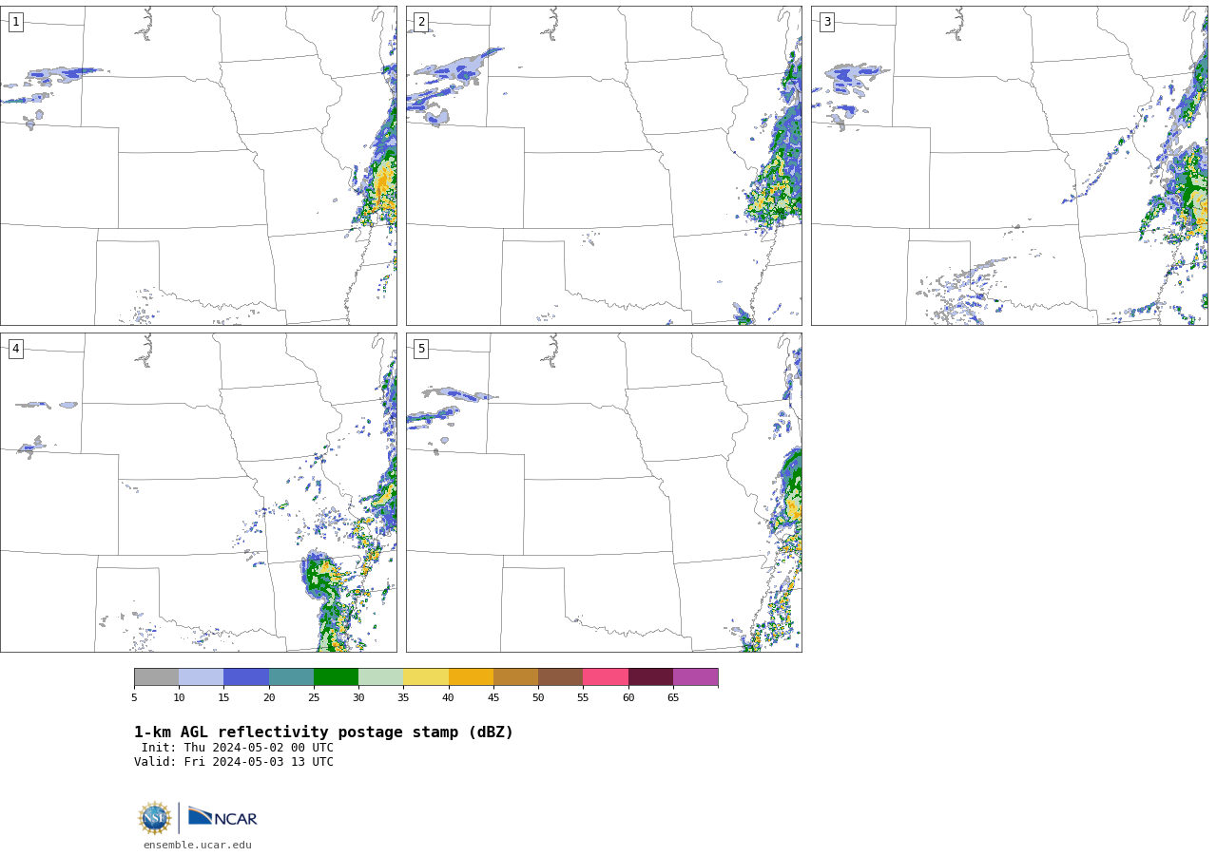Click the colorbar tick label 20
Viewport: 1217px width, 856px height.
269,698
